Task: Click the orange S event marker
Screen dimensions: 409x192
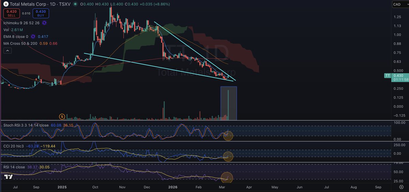Action: [x=62, y=116]
